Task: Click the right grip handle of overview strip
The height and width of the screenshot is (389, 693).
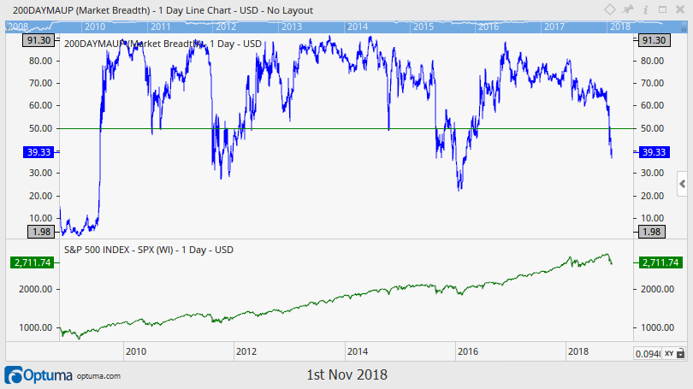Action: (x=684, y=27)
